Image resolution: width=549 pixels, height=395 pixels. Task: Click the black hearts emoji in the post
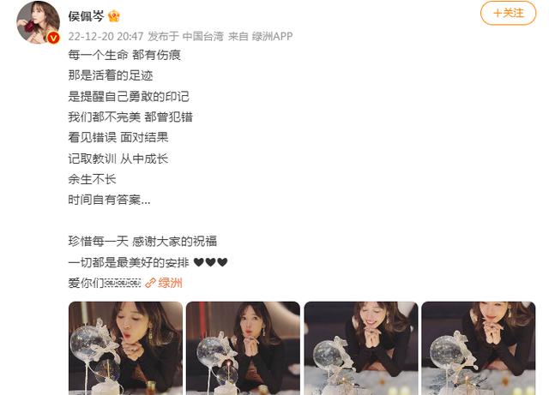(x=210, y=262)
